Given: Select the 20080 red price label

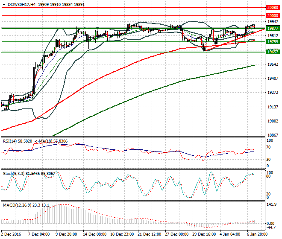Looking at the screenshot, I should tap(273, 8).
